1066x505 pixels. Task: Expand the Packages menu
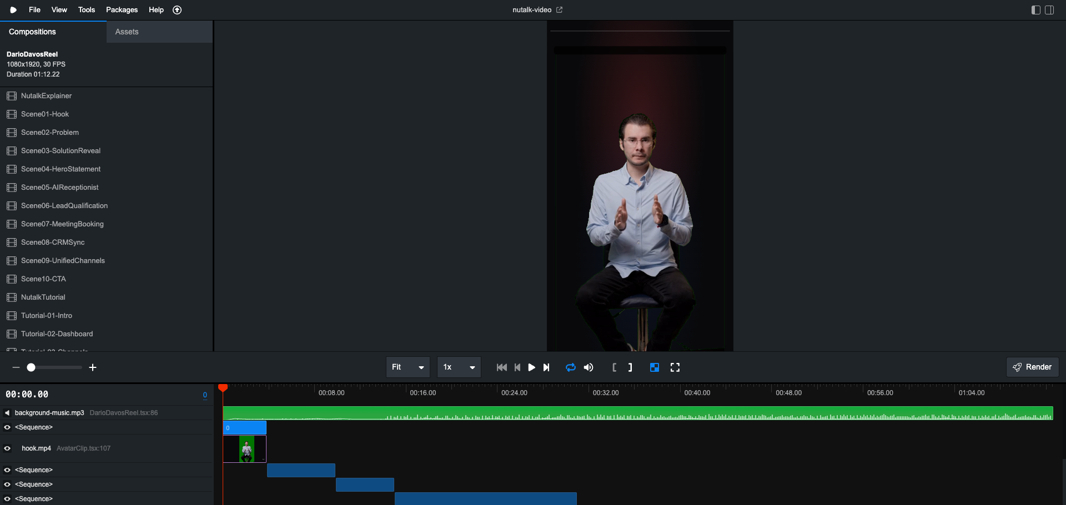pyautogui.click(x=122, y=9)
